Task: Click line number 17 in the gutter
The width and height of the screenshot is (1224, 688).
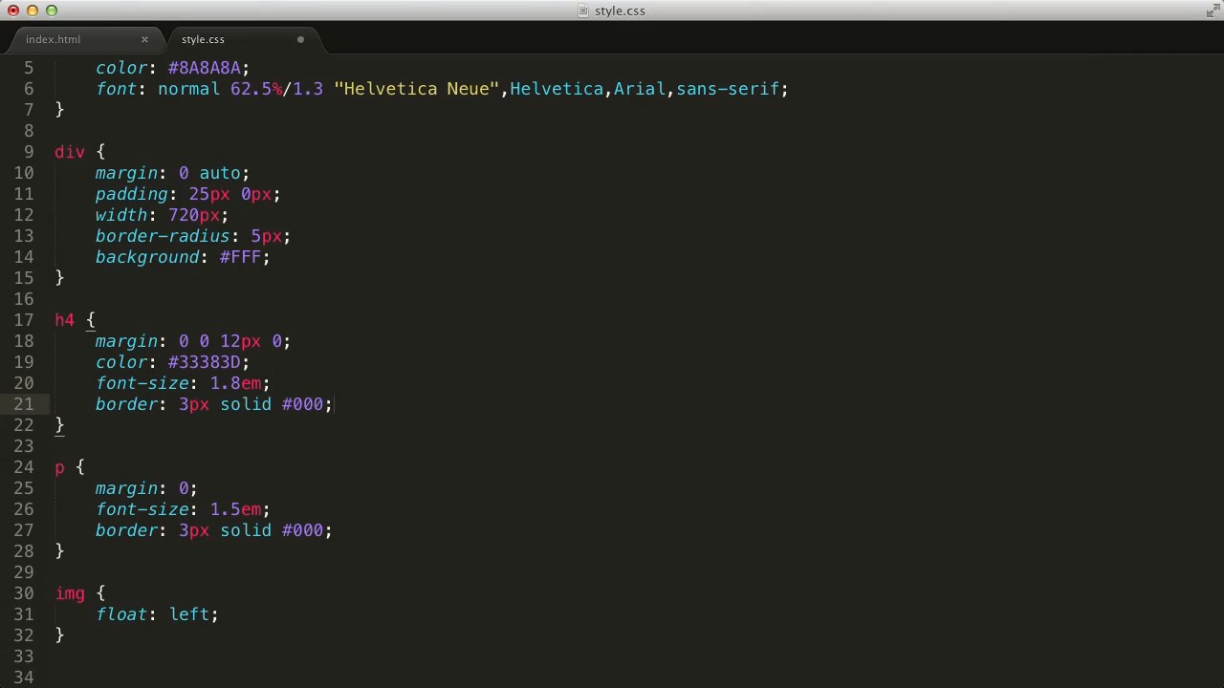Action: tap(23, 320)
